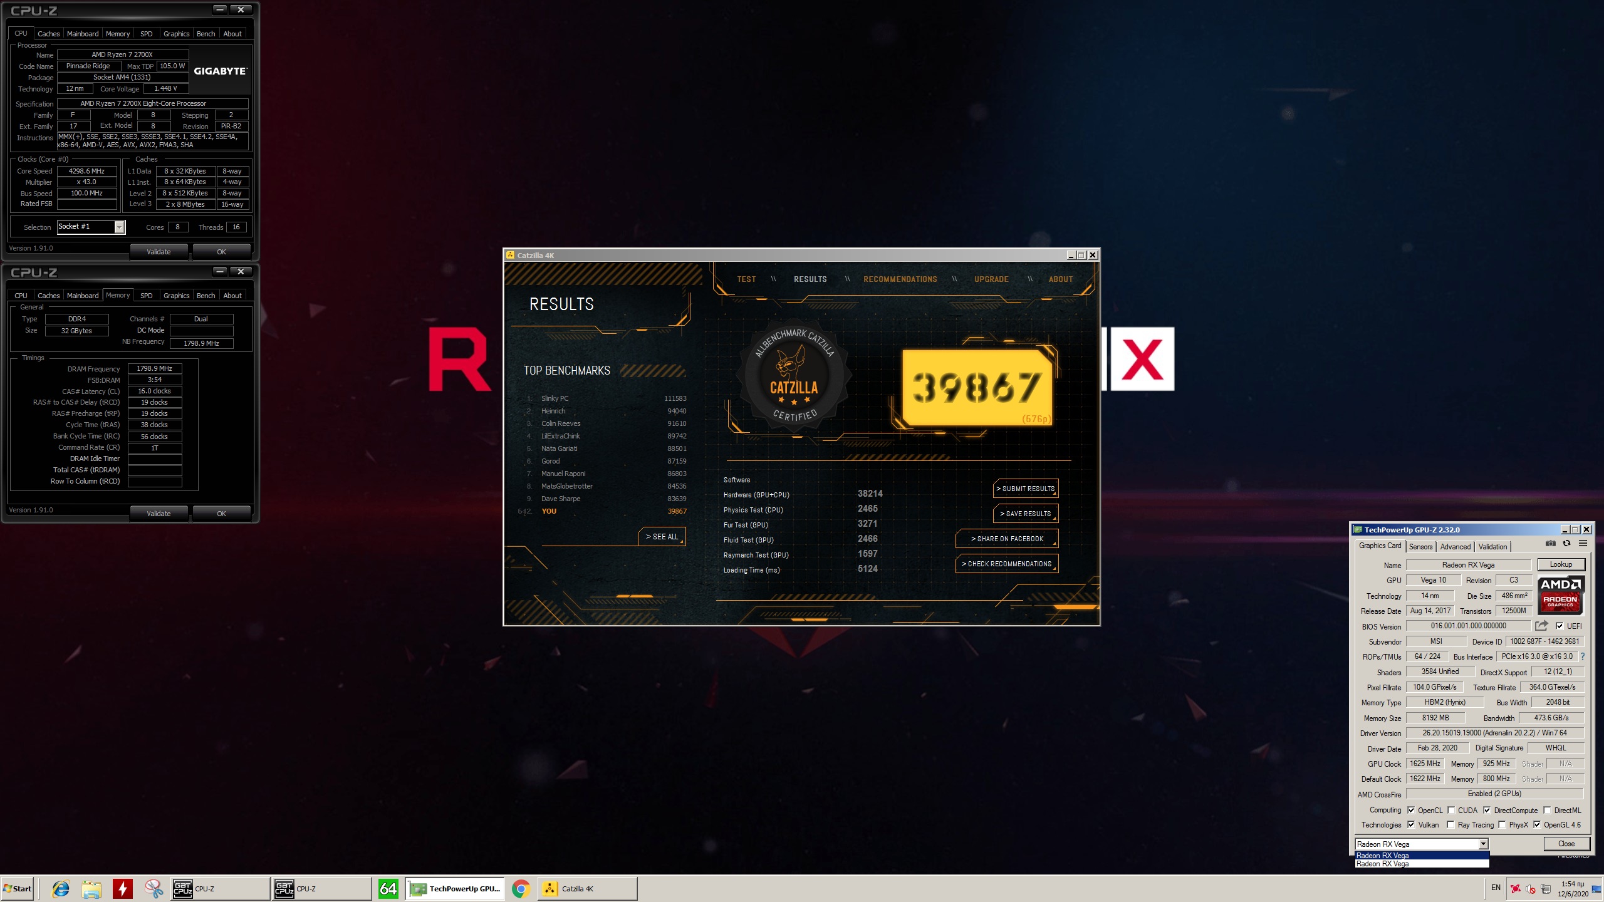1604x902 pixels.
Task: Select second Radeon RX Vega list entry
Action: pos(1421,863)
